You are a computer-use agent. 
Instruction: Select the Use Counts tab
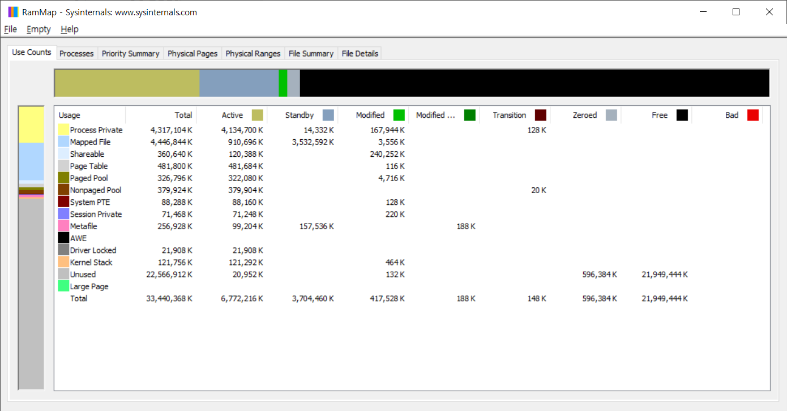(32, 52)
